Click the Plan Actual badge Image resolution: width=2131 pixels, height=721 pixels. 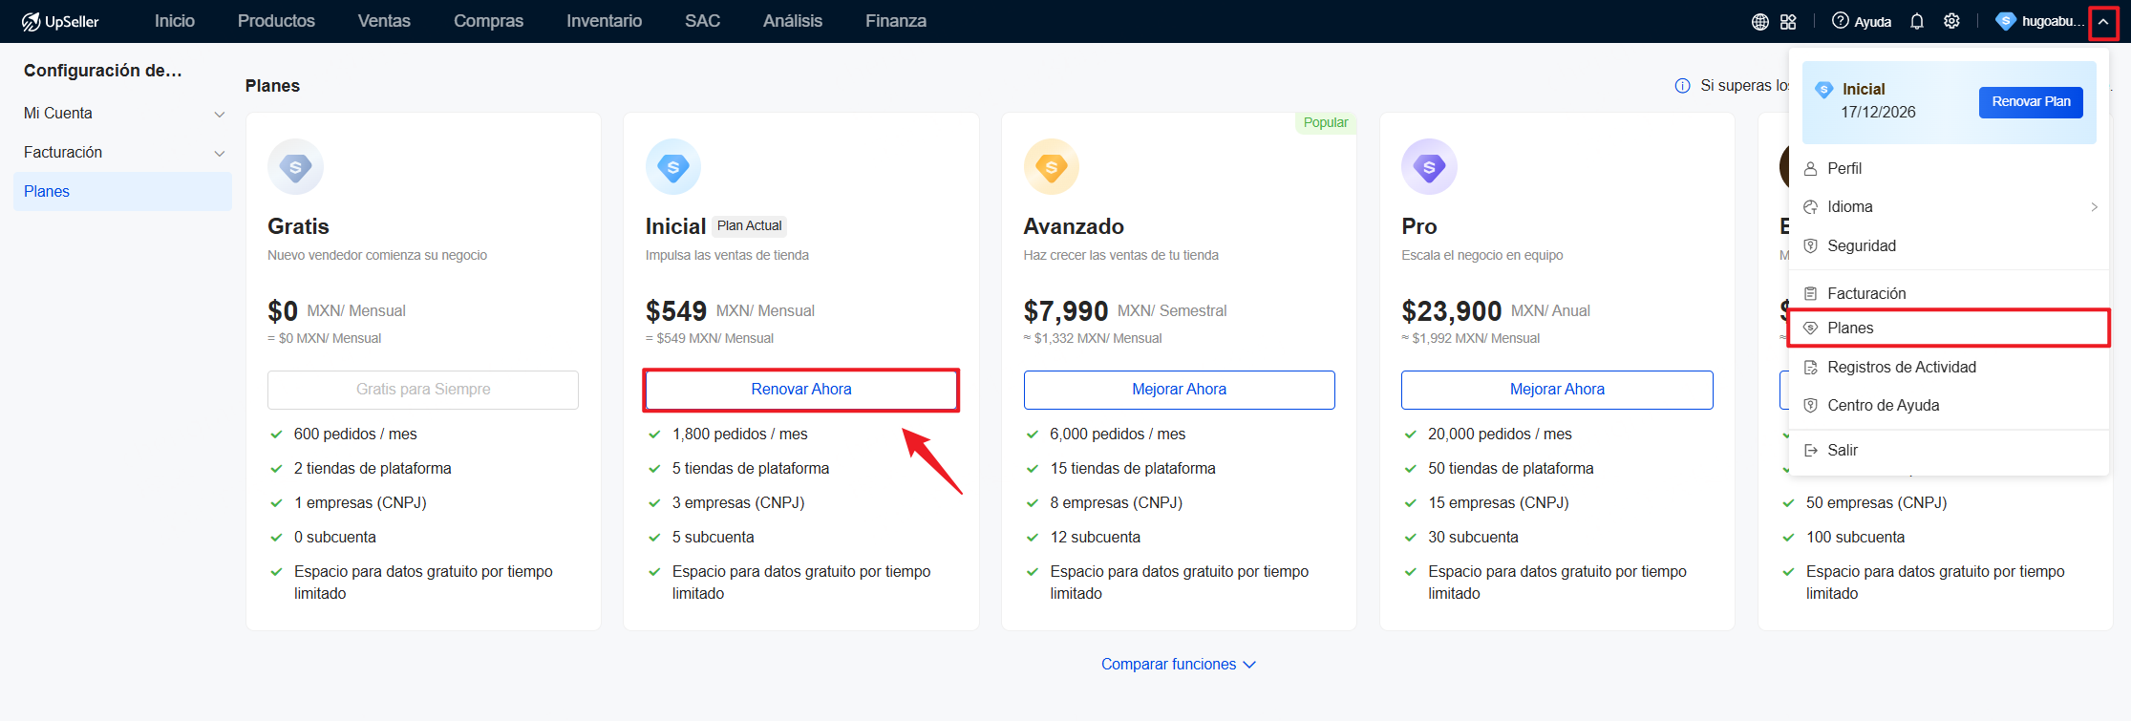(x=750, y=226)
